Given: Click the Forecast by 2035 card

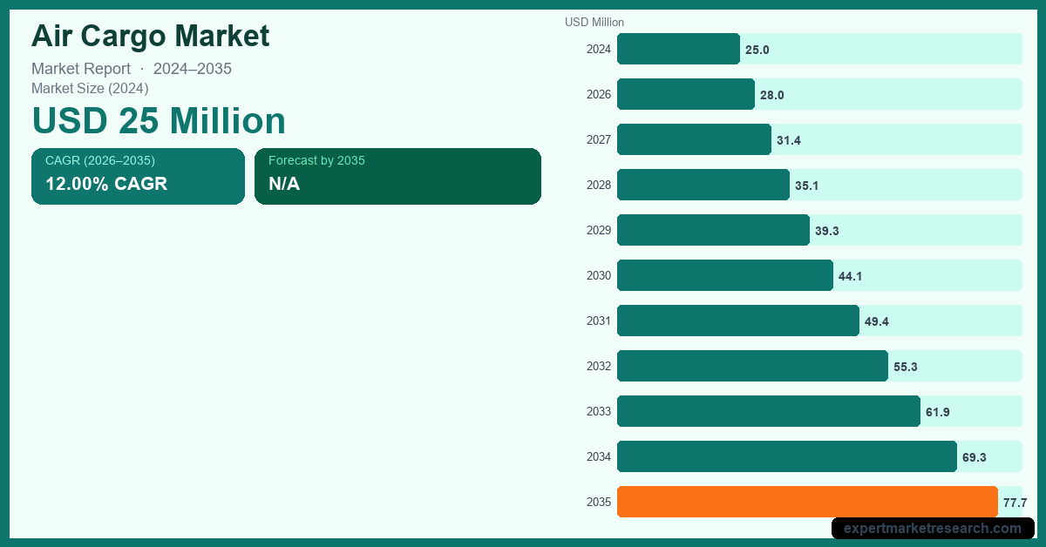Looking at the screenshot, I should point(397,176).
